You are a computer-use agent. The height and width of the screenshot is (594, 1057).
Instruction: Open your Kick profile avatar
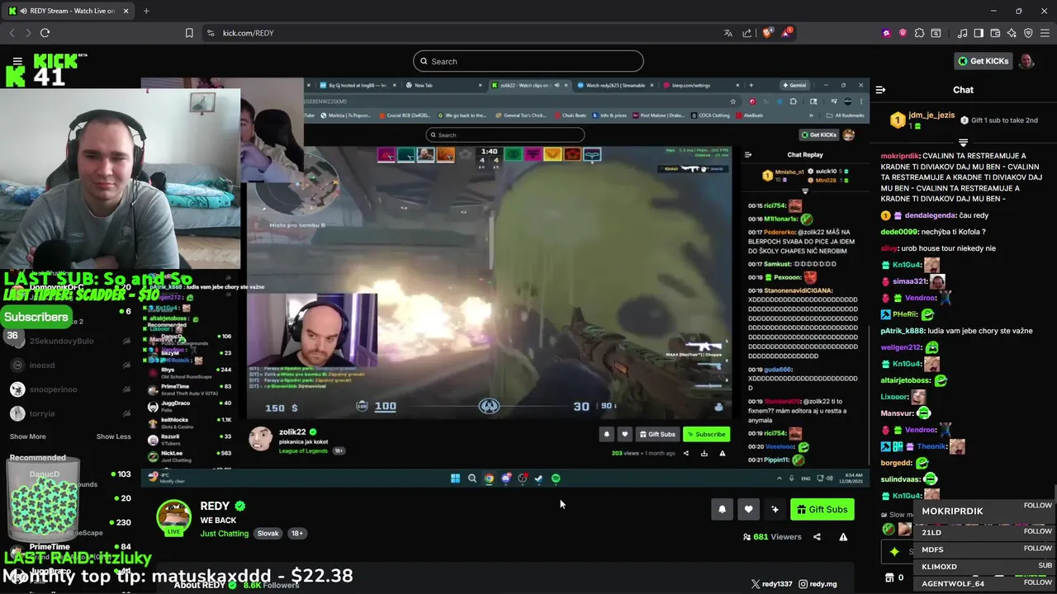[1026, 61]
